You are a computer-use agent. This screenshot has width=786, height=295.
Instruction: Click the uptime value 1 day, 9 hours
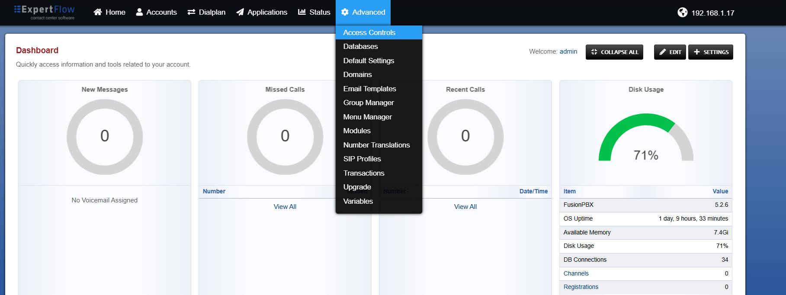[693, 218]
